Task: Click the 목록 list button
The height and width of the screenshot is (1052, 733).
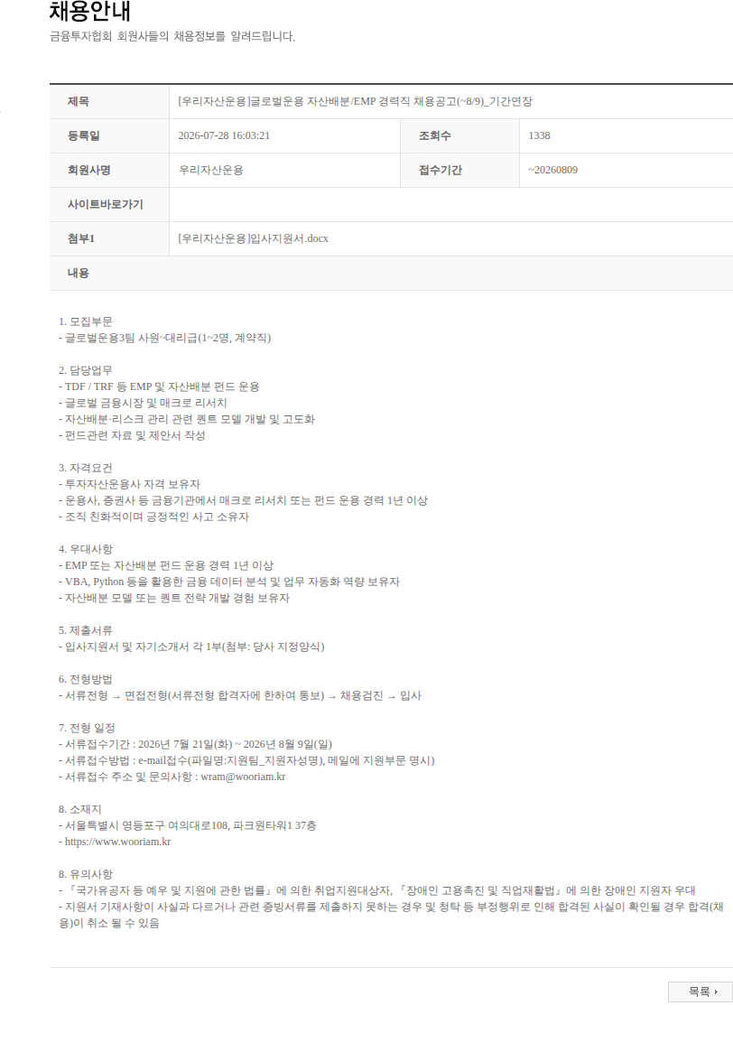Action: 701,991
